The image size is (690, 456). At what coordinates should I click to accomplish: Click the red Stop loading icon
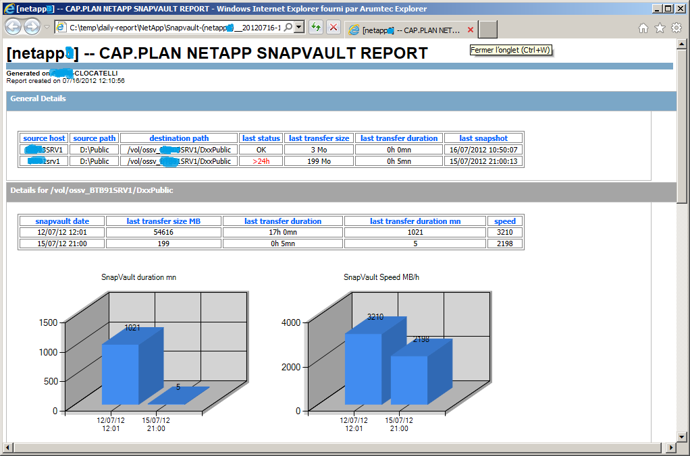[334, 28]
